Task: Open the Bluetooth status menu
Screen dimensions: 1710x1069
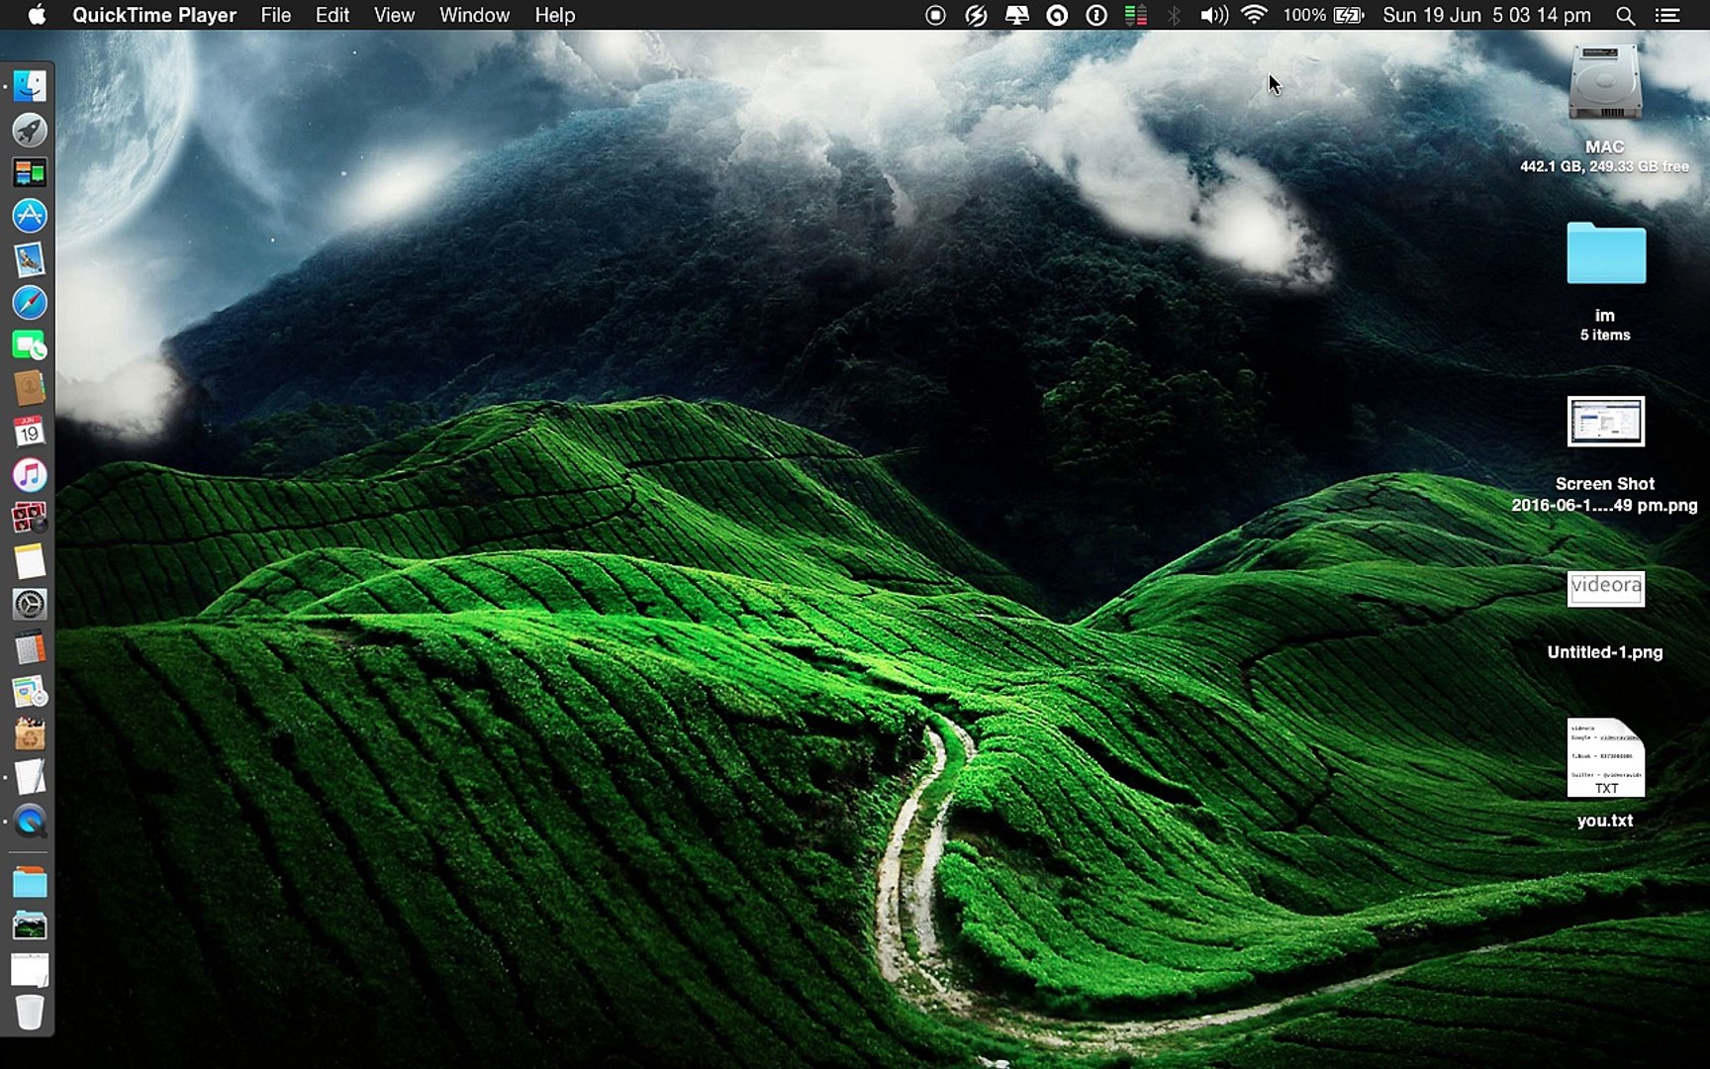Action: click(x=1174, y=15)
